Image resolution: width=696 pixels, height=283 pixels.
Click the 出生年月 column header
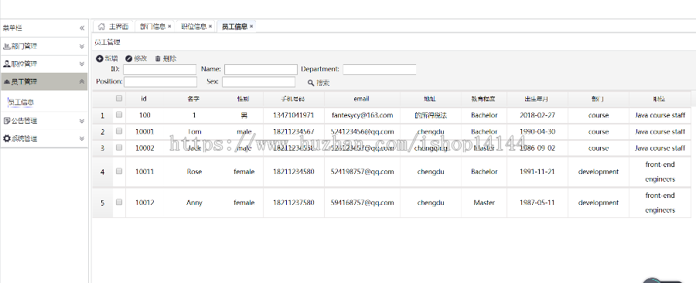click(537, 98)
